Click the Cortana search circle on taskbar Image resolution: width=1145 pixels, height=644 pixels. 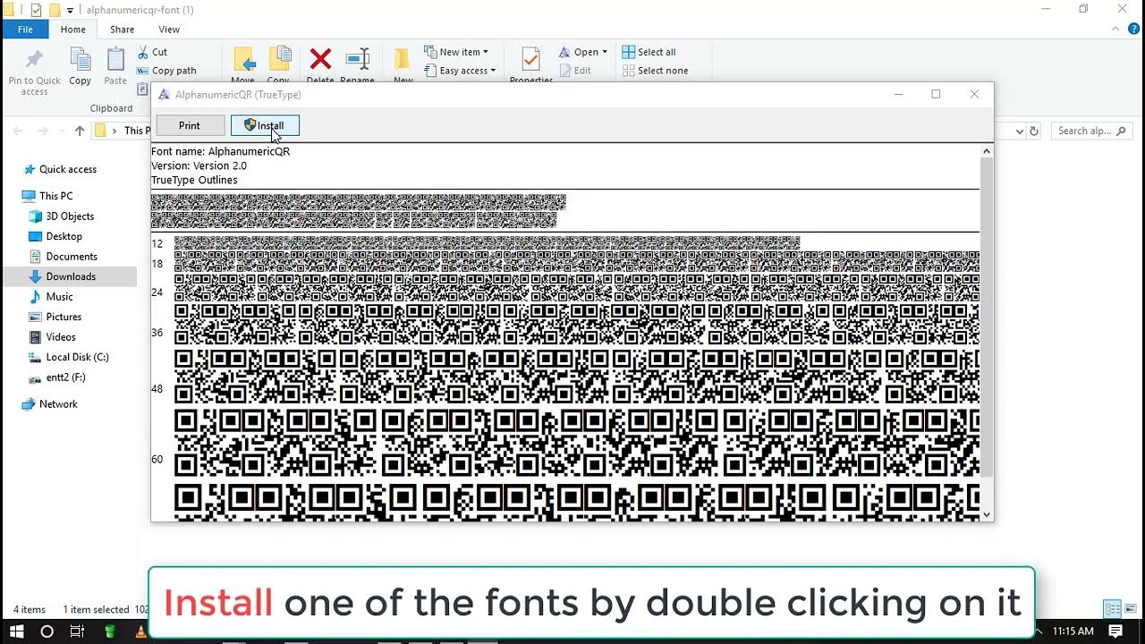point(47,631)
